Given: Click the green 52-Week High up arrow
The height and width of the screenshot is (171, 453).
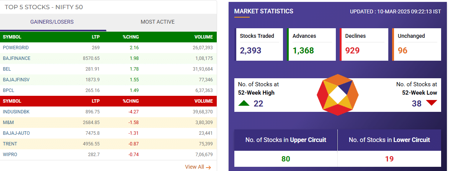Looking at the screenshot, I should pyautogui.click(x=244, y=103).
